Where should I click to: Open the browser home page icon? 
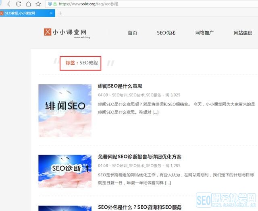28,4
